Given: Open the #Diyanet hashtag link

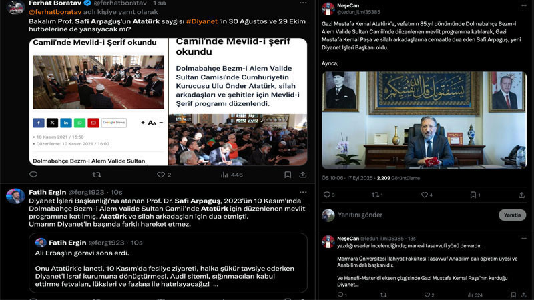Looking at the screenshot, I should click(x=202, y=21).
